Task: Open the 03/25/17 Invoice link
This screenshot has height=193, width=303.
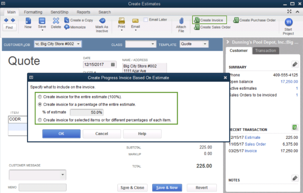Action: tap(250, 151)
